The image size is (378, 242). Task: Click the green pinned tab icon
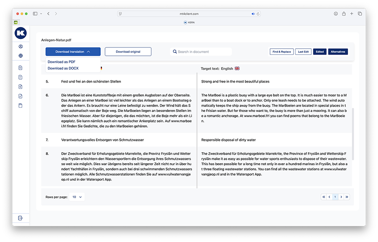point(16,22)
